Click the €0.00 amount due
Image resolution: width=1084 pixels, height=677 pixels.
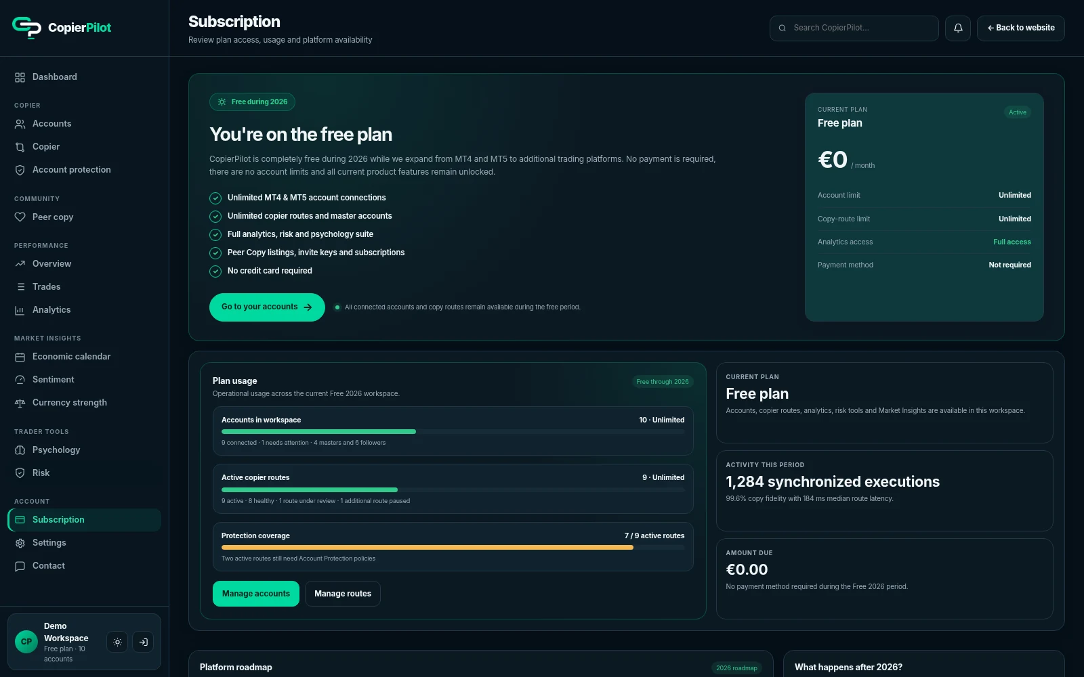[x=747, y=570]
